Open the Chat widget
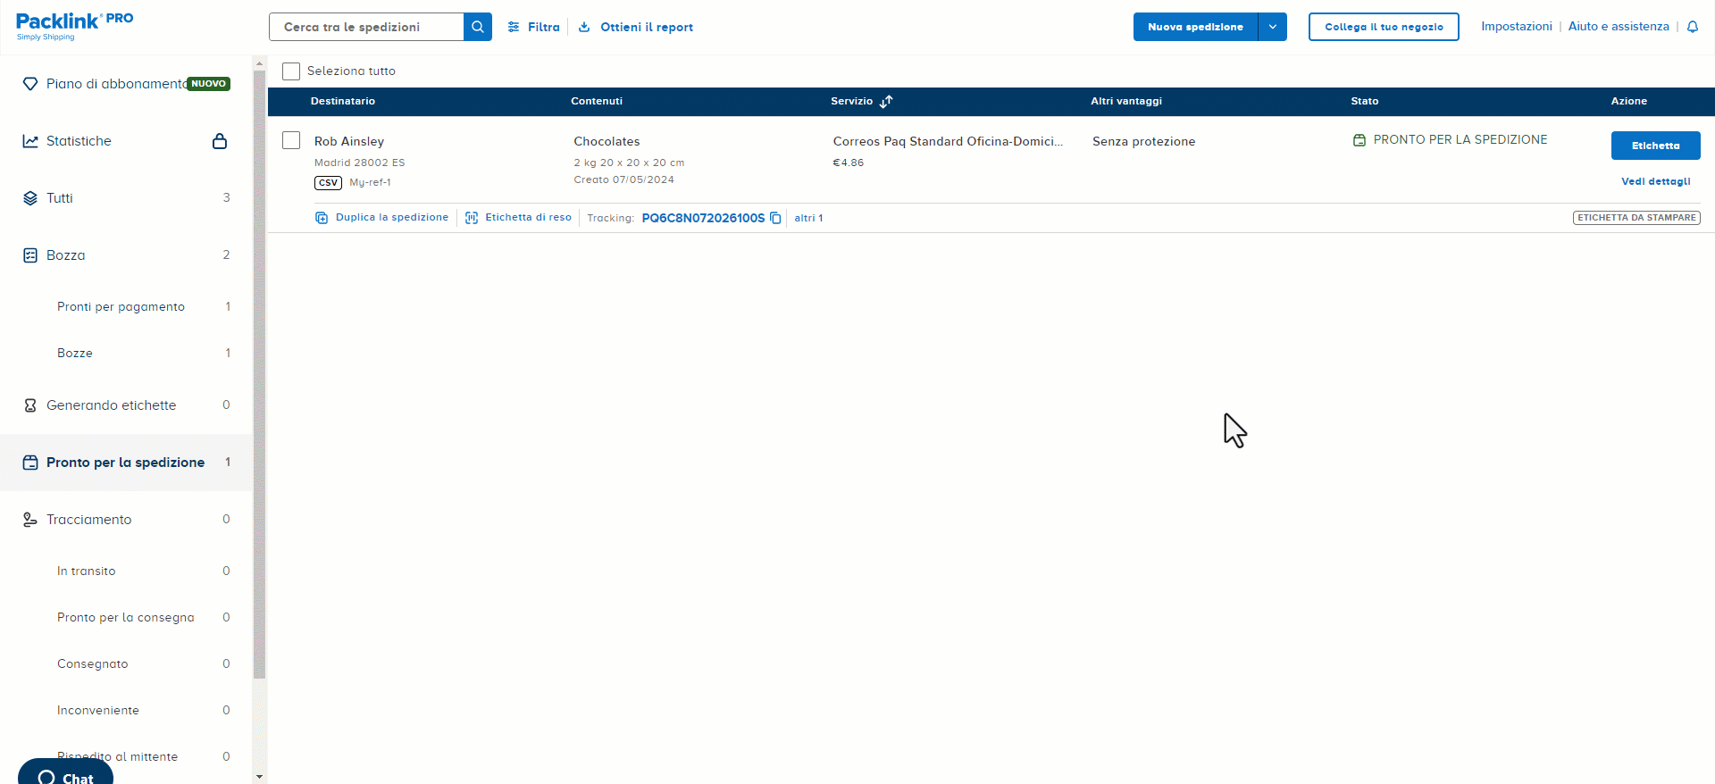This screenshot has width=1715, height=784. pyautogui.click(x=65, y=773)
